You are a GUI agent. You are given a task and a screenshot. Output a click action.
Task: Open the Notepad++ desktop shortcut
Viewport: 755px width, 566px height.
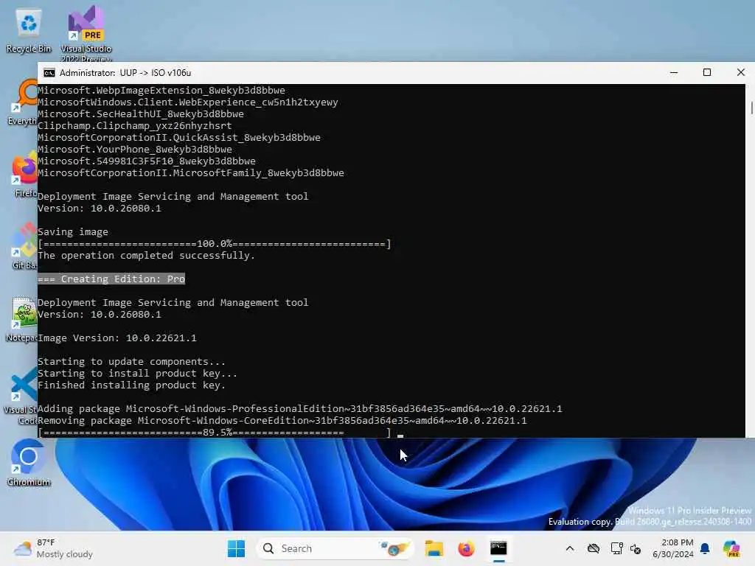(22, 320)
